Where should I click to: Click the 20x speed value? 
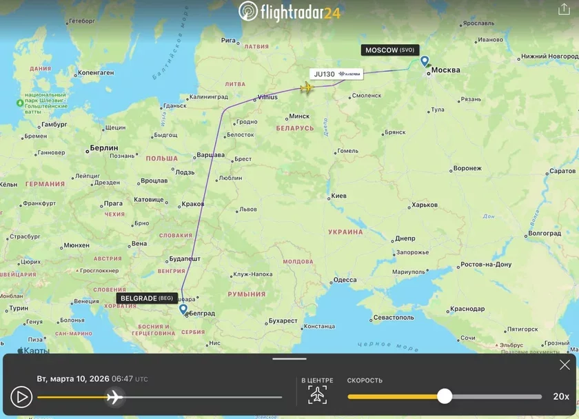(561, 396)
